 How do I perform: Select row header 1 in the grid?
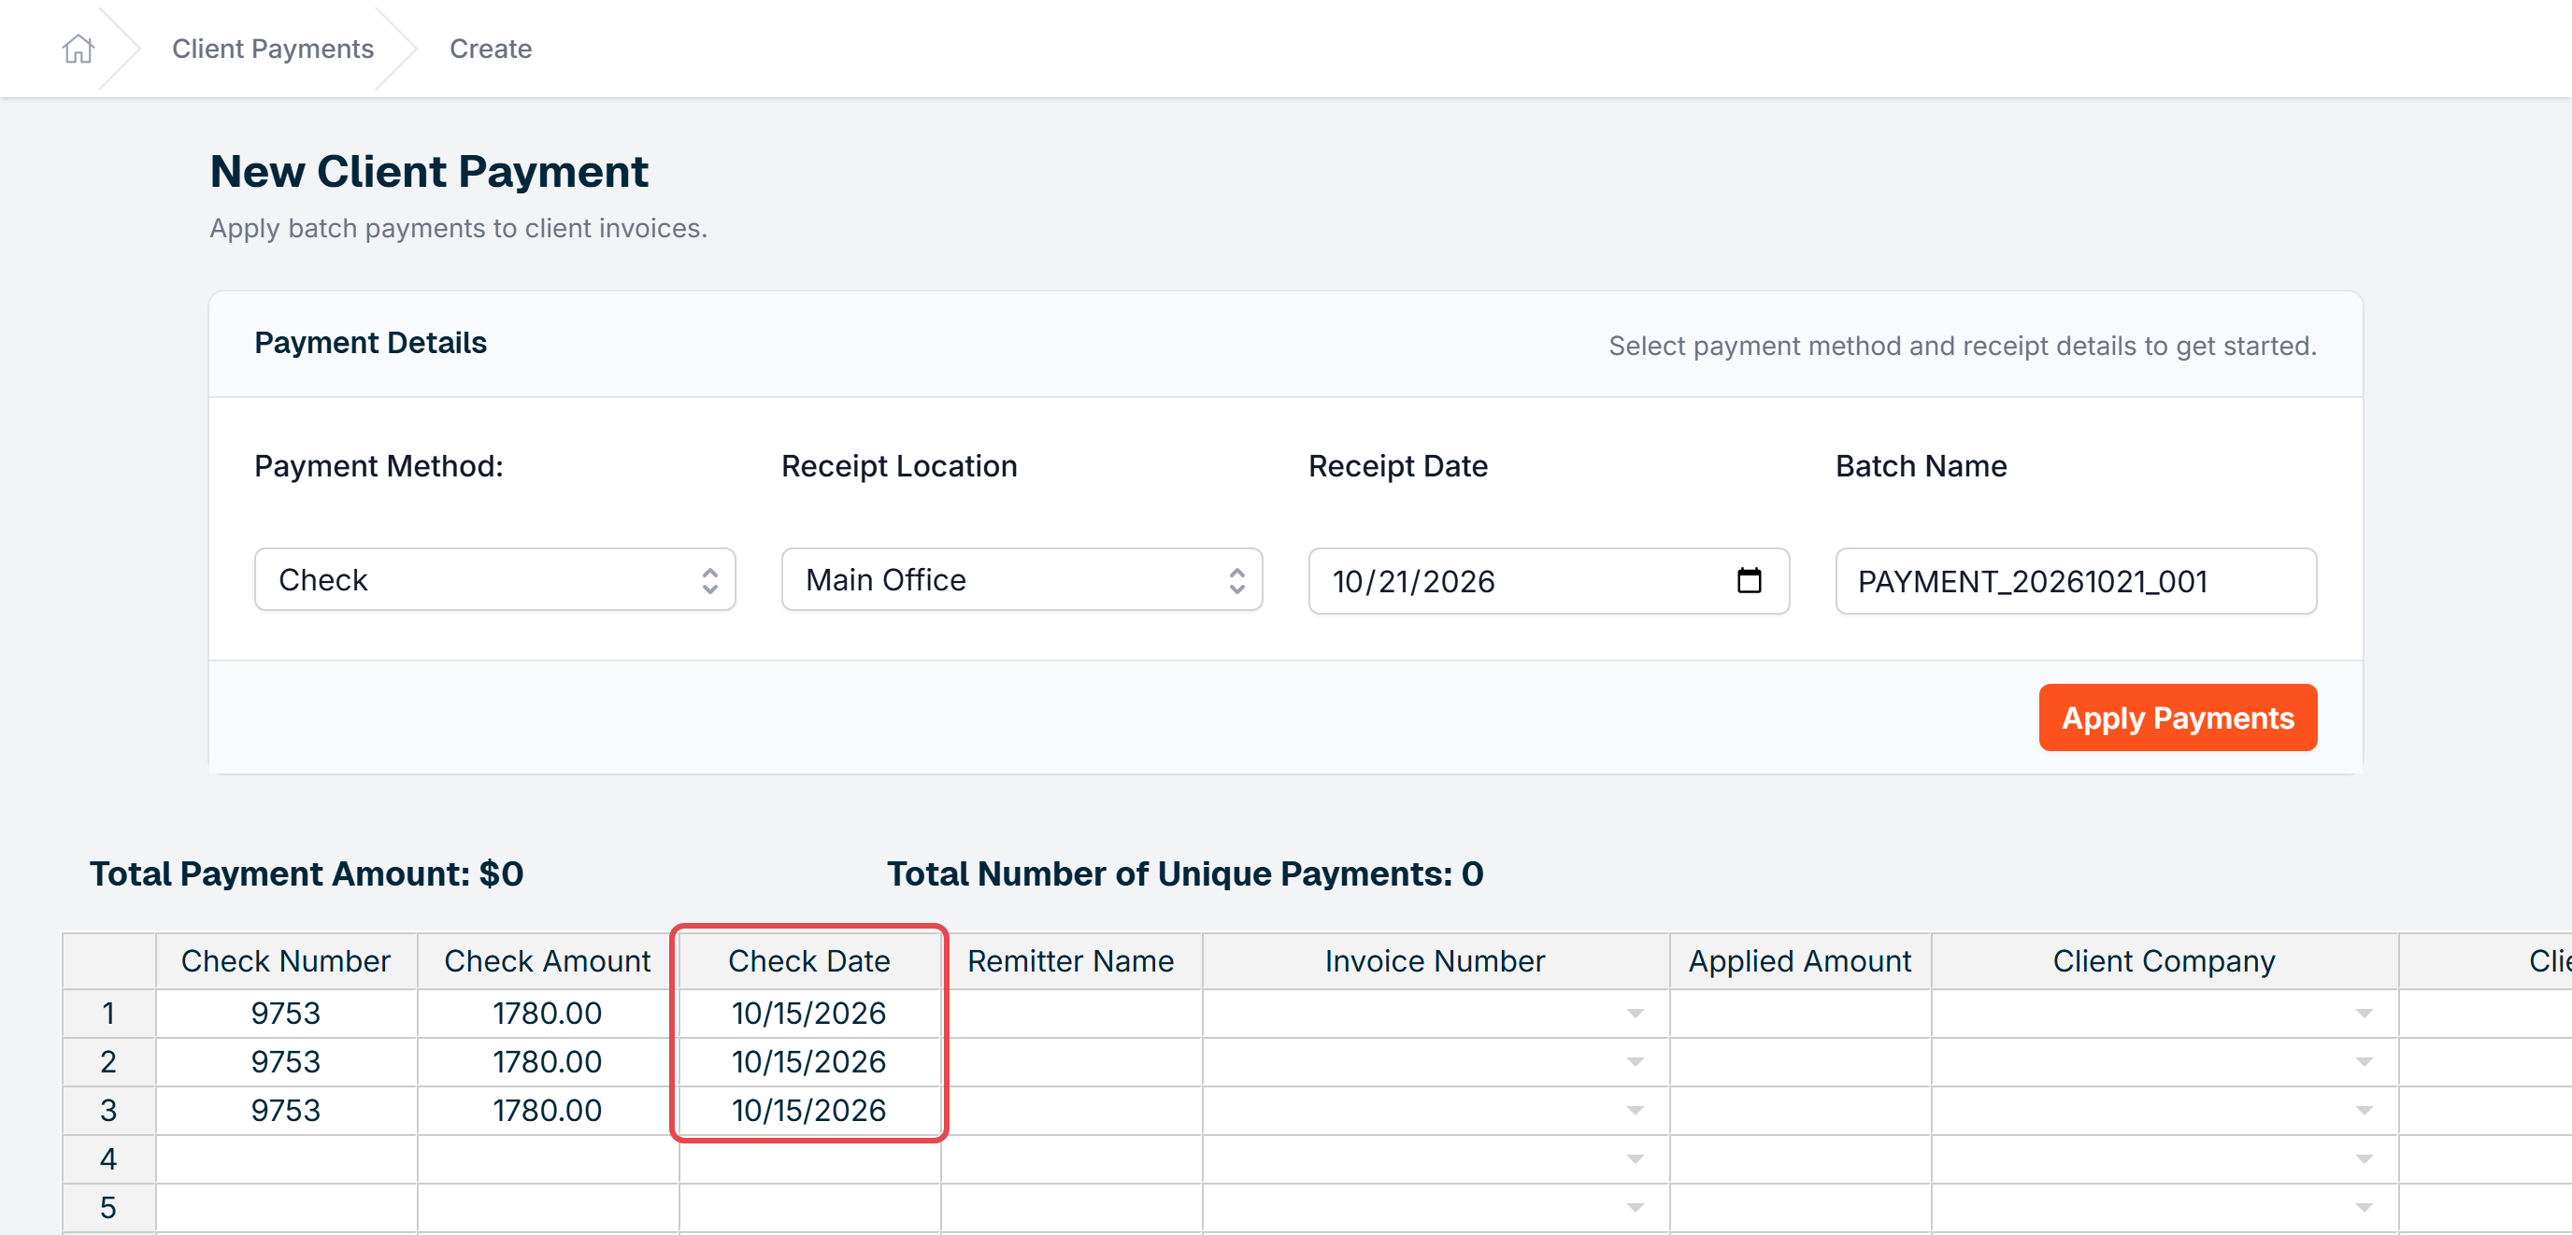[108, 1014]
